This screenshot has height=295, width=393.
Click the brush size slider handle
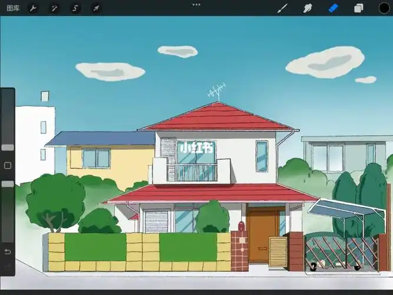pos(8,147)
